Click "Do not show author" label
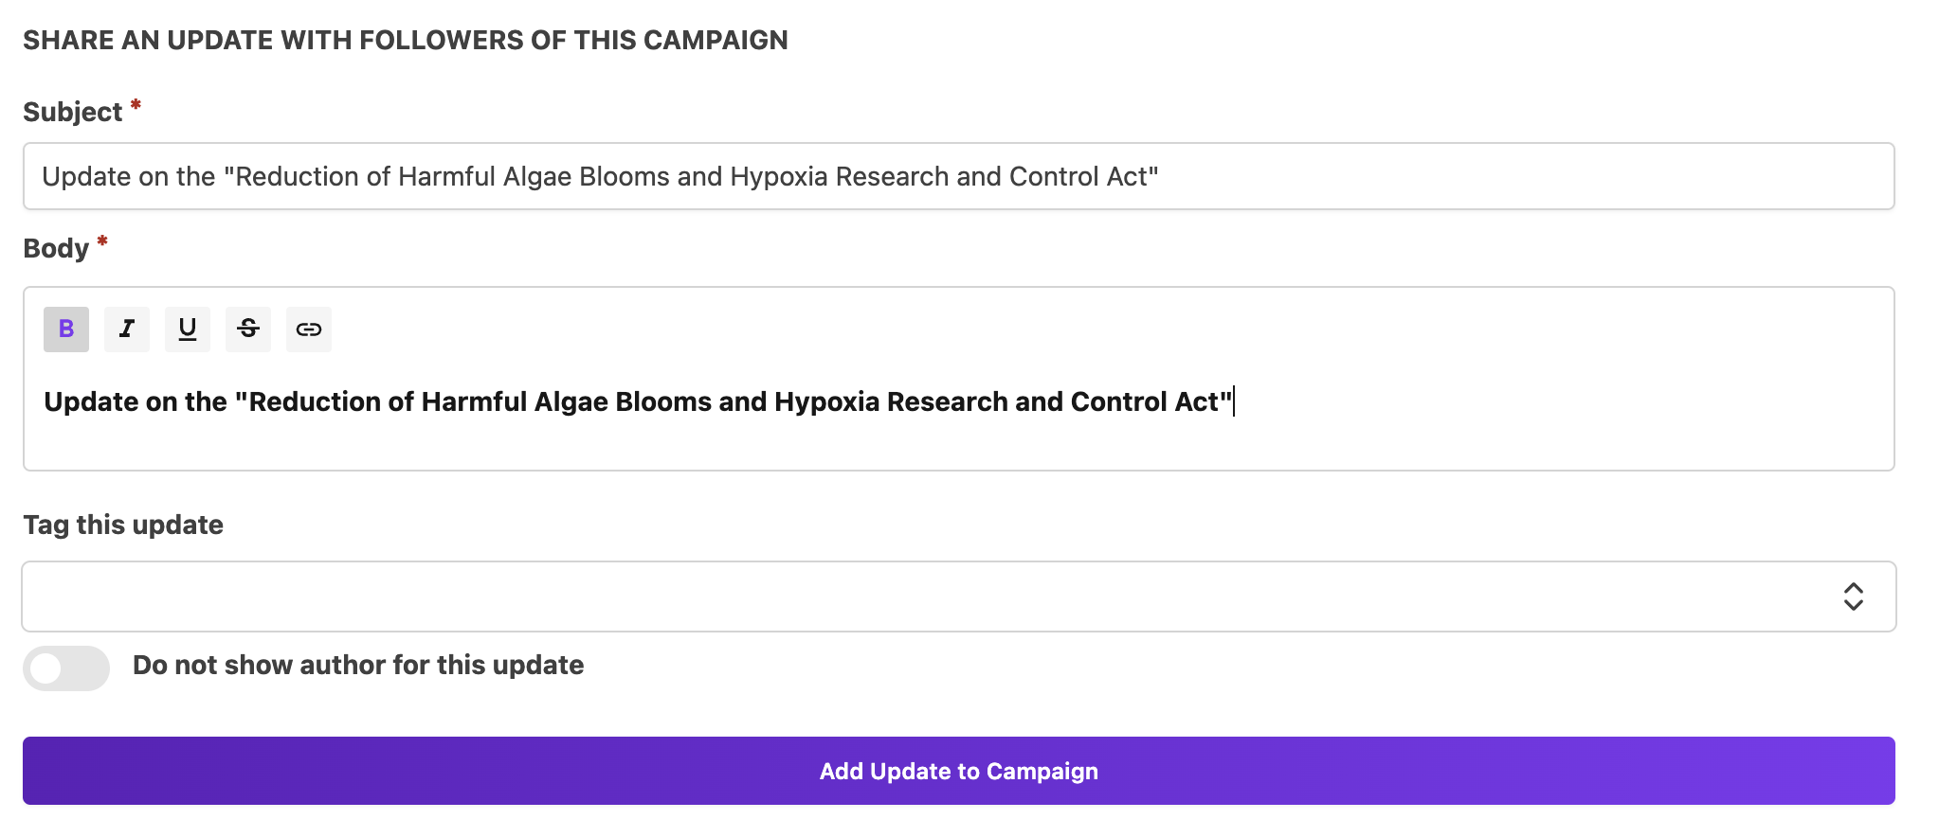1939x837 pixels. pos(357,666)
